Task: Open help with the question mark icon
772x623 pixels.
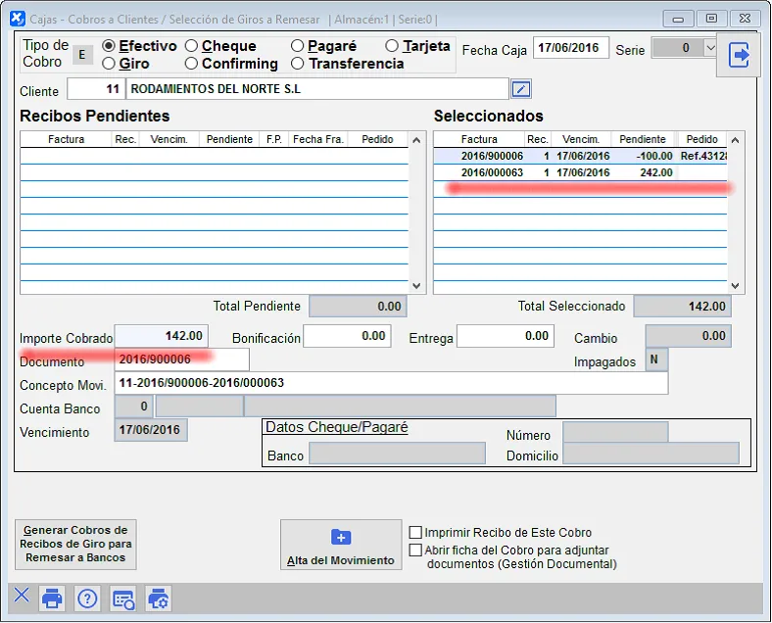Action: pyautogui.click(x=87, y=598)
